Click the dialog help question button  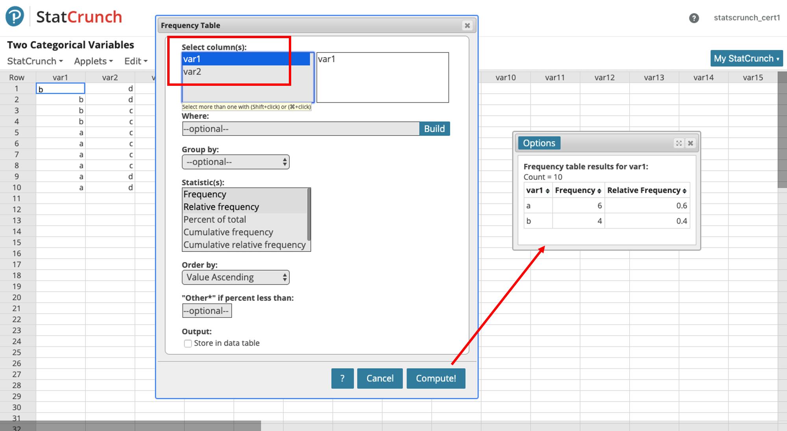click(x=342, y=378)
